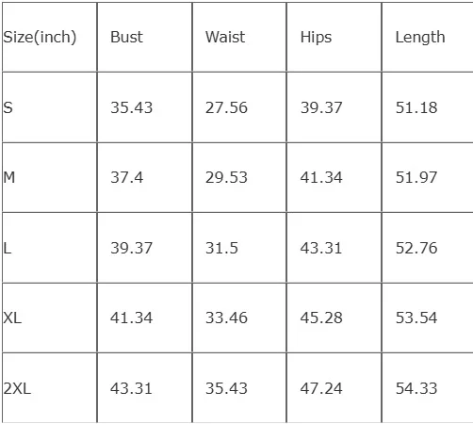Click the L waist value 31.5

[x=221, y=248]
